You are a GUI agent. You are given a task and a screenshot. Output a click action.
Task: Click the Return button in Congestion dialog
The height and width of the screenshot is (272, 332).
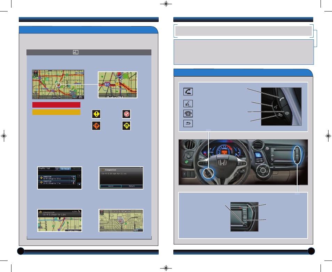(x=132, y=186)
